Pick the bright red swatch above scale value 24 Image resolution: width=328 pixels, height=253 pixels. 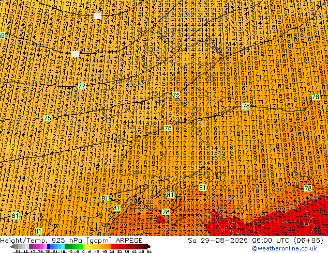tap(113, 246)
